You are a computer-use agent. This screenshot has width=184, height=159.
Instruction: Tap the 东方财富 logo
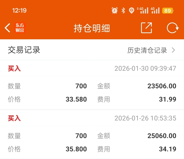20,28
